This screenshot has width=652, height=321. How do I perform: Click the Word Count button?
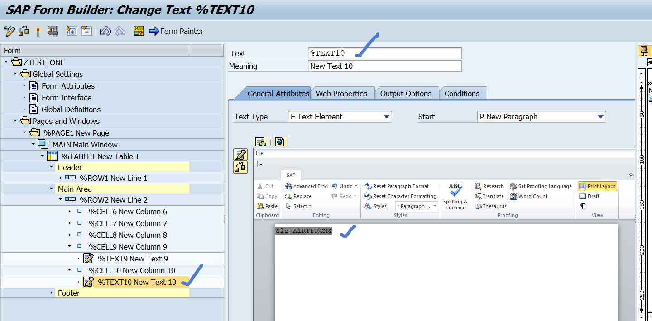(528, 196)
